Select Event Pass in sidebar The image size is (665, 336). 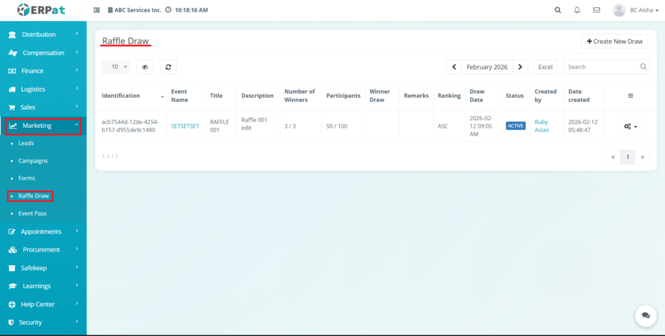pyautogui.click(x=32, y=213)
